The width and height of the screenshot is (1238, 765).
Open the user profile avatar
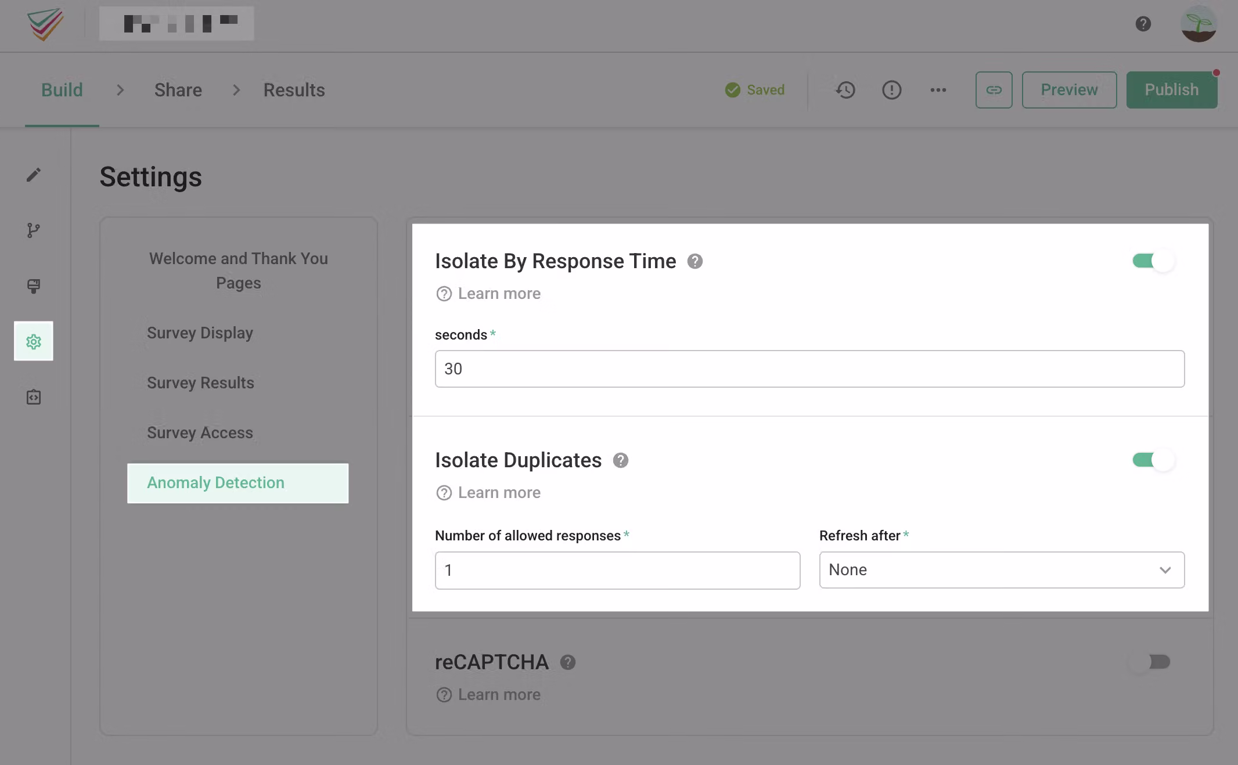point(1199,24)
